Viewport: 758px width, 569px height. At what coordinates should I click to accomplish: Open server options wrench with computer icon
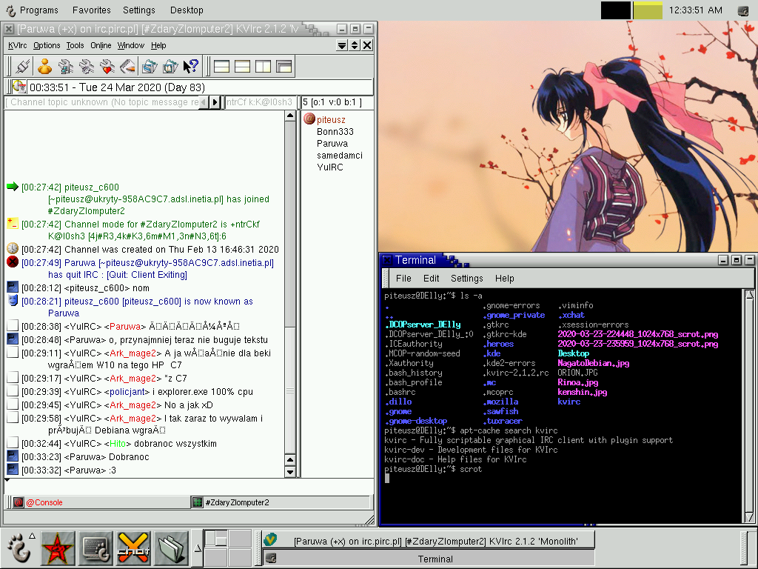[x=66, y=66]
